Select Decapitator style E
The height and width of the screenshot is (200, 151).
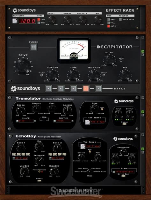pyautogui.click(x=61, y=89)
